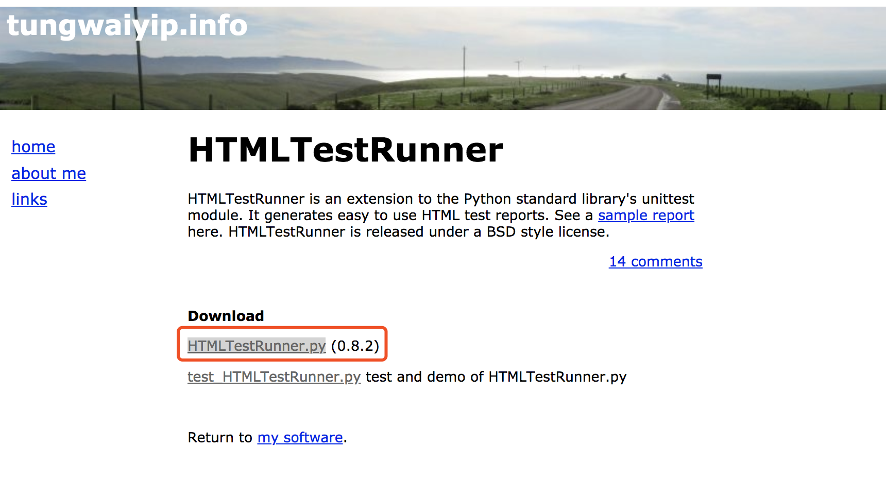
Task: Download test_HTMLTestRunner.py file
Action: (274, 377)
